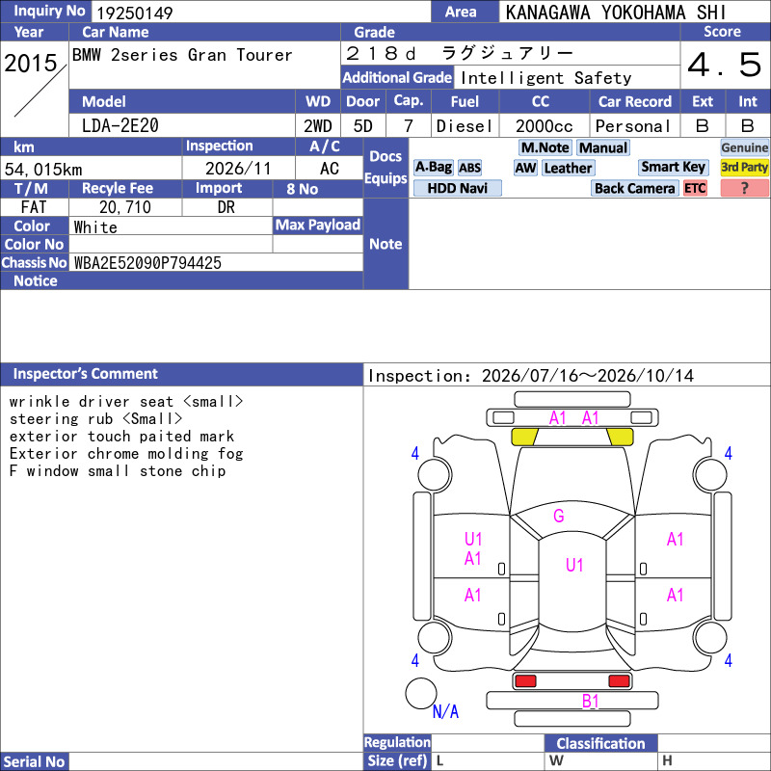Select comment 'Exterior chrome molding fog'
The width and height of the screenshot is (771, 771).
click(x=126, y=453)
